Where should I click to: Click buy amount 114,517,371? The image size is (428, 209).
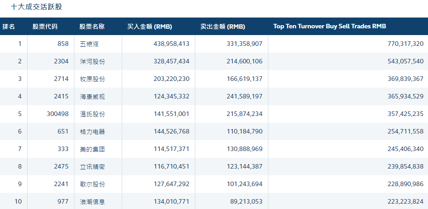point(171,149)
